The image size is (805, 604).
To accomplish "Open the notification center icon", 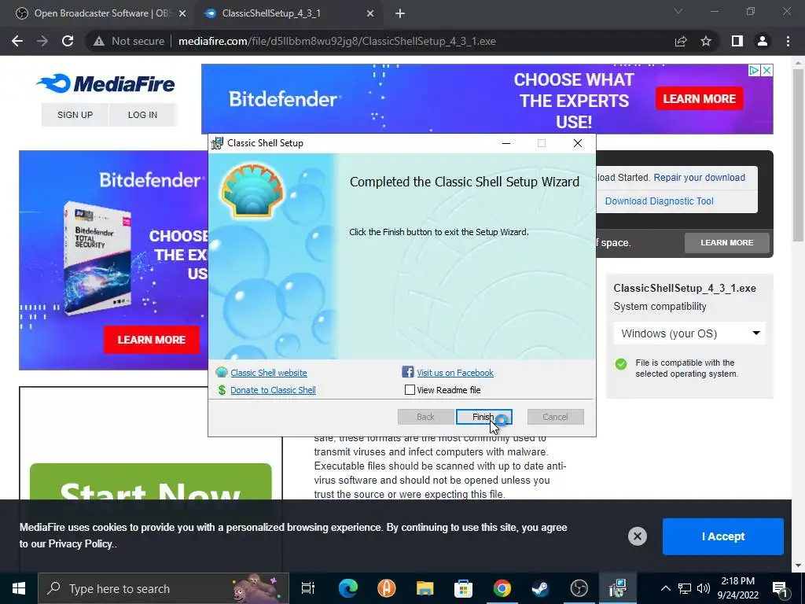I will (x=780, y=588).
